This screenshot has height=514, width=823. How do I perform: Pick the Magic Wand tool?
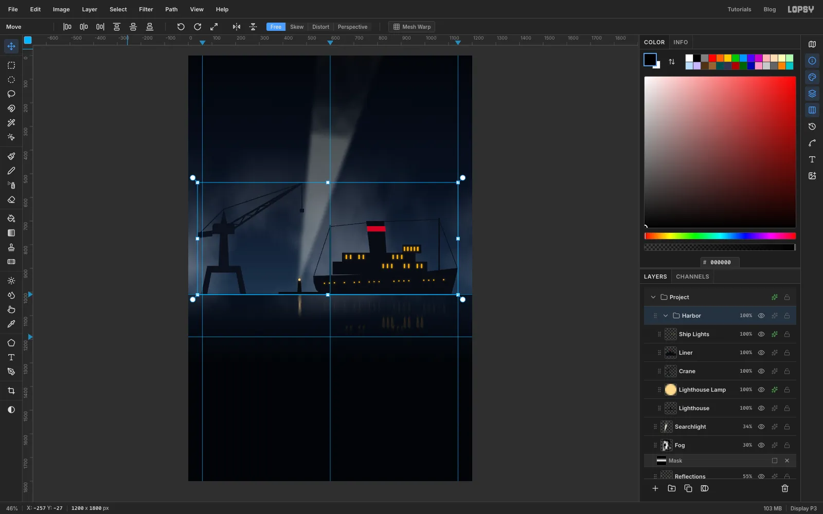(x=11, y=123)
